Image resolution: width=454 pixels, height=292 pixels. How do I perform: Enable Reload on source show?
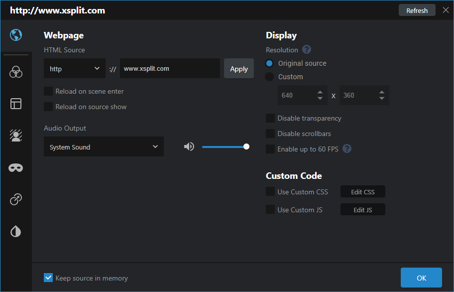pos(48,107)
